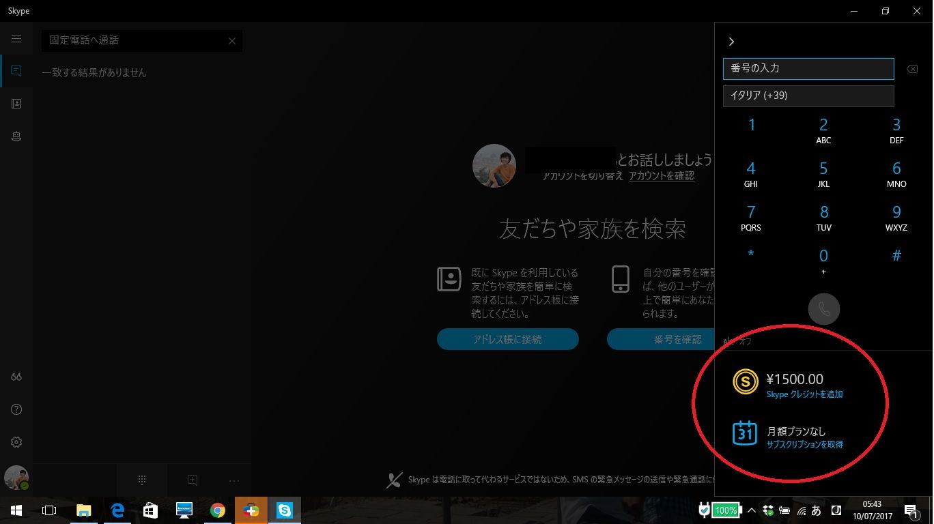Image resolution: width=934 pixels, height=524 pixels.
Task: Open the more options ellipsis
Action: (x=234, y=480)
